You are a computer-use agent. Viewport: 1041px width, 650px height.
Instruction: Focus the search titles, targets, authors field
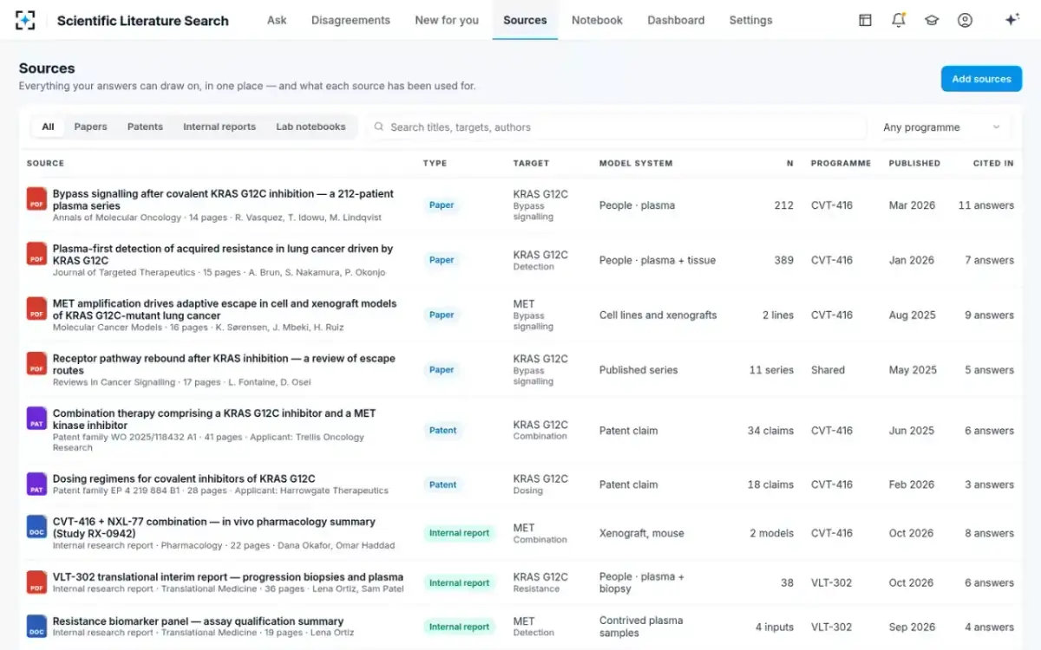pos(616,127)
